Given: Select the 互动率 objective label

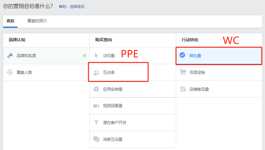Looking at the screenshot, I should click(109, 72).
